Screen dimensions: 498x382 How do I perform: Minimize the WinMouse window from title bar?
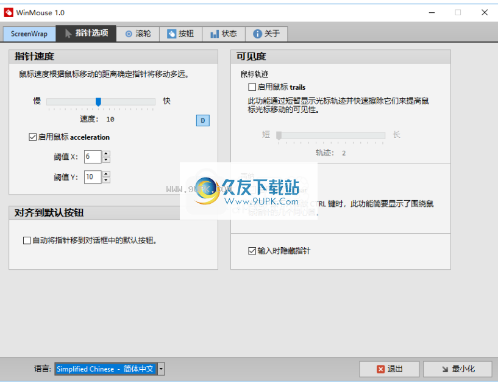click(x=432, y=12)
